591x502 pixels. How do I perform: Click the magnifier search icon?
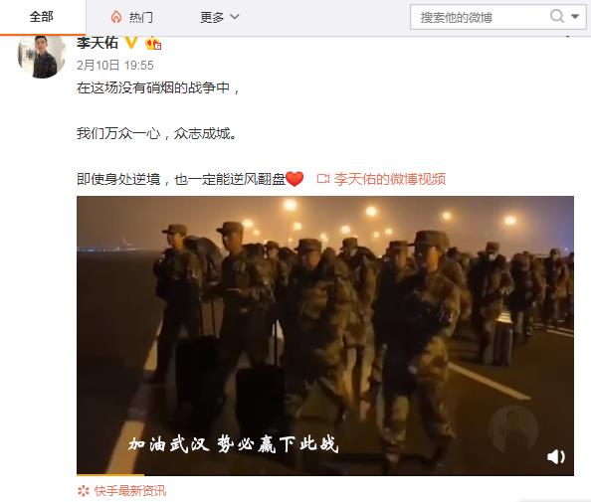[557, 16]
